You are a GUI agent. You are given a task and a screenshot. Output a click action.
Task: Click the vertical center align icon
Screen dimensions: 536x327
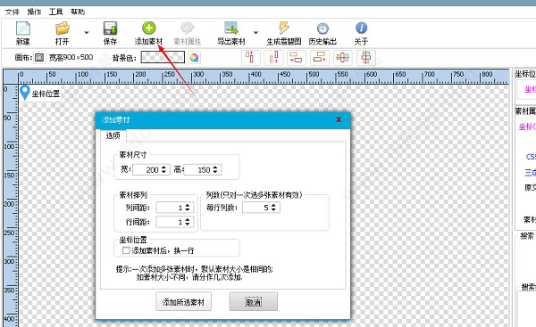(x=366, y=57)
